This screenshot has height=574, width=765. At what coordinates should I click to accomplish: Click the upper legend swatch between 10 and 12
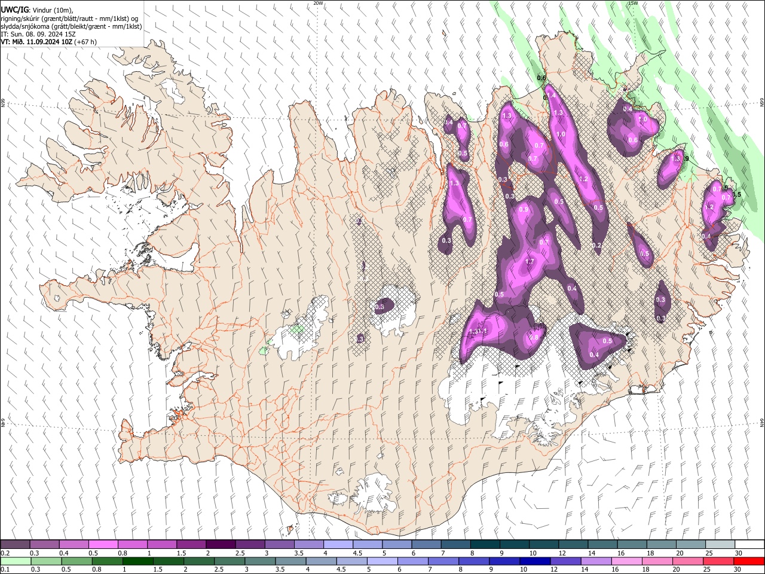(543, 544)
